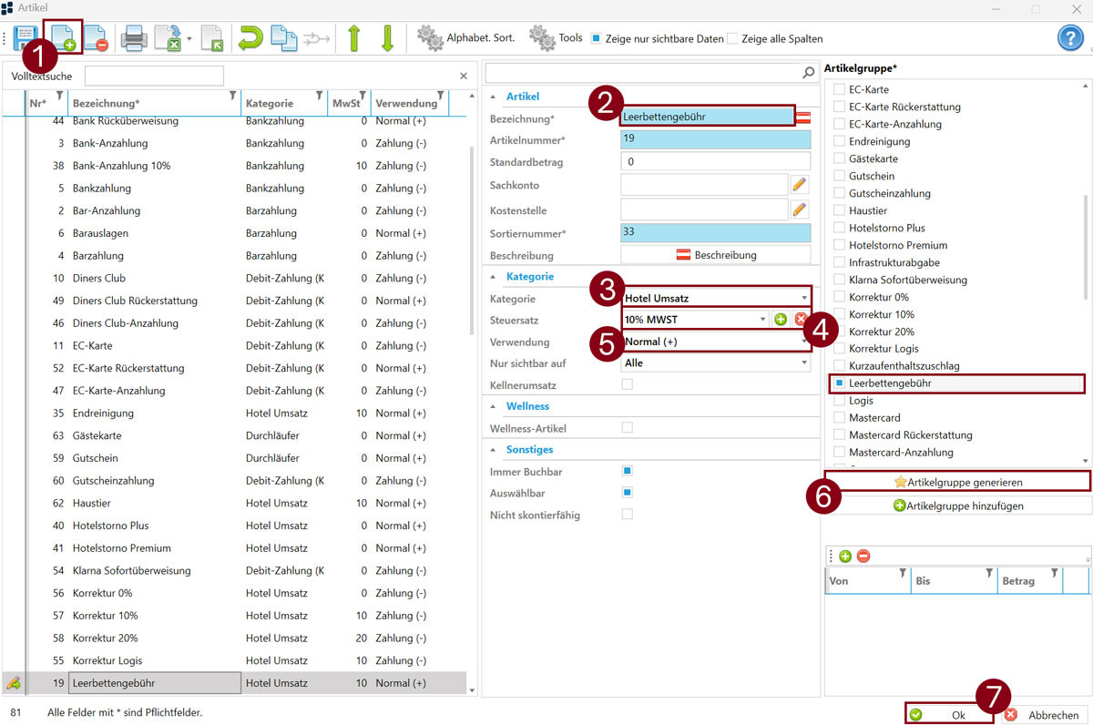Enable the Kellnerumsatz checkbox
Screen dimensions: 1093x725
[x=627, y=384]
